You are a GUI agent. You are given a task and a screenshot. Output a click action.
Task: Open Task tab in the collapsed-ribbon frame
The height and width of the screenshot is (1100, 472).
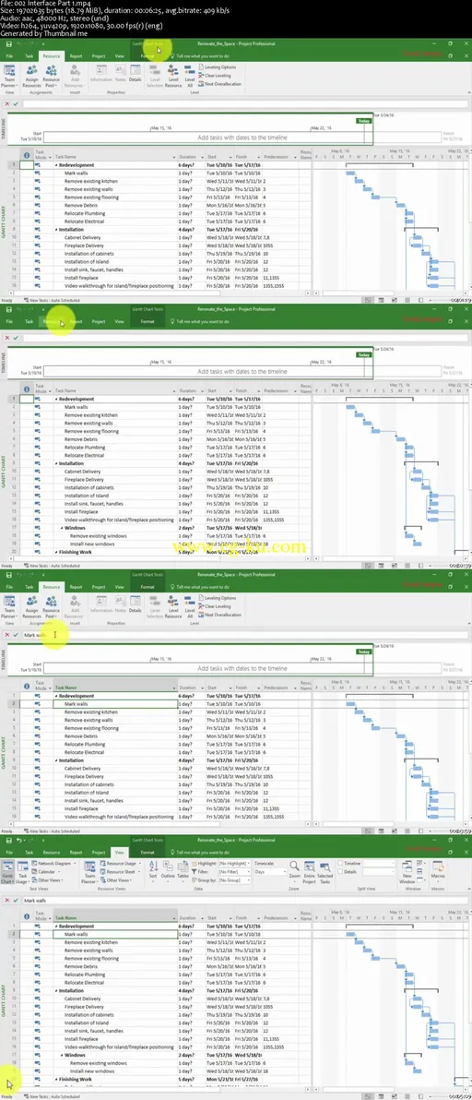(29, 321)
